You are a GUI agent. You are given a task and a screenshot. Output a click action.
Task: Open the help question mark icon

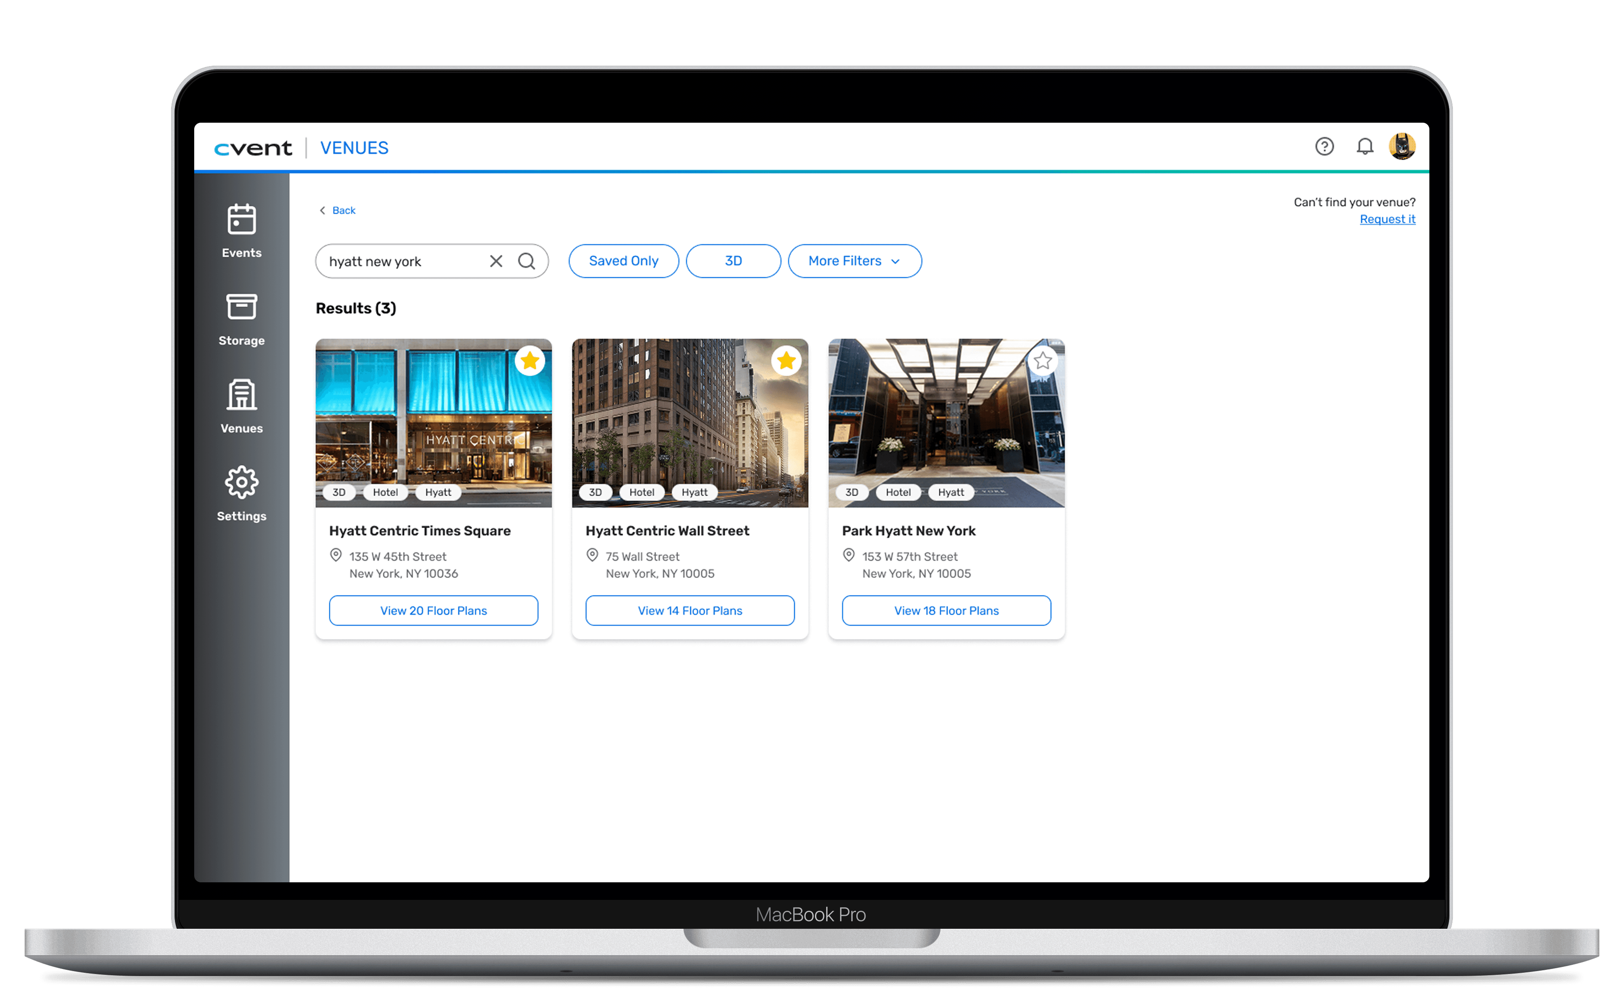[x=1324, y=146]
